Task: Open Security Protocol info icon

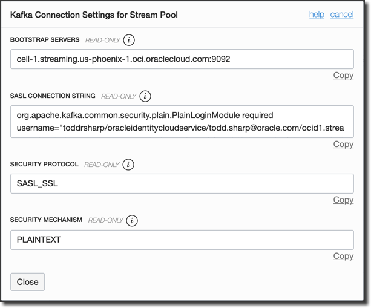Action: (128, 165)
